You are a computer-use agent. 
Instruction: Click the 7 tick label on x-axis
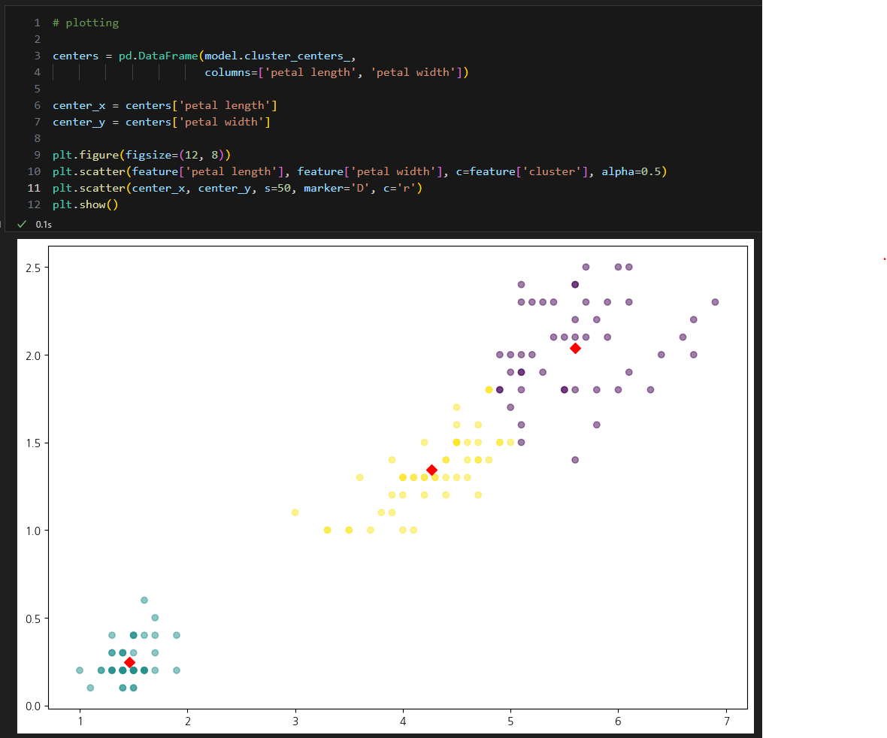[727, 721]
